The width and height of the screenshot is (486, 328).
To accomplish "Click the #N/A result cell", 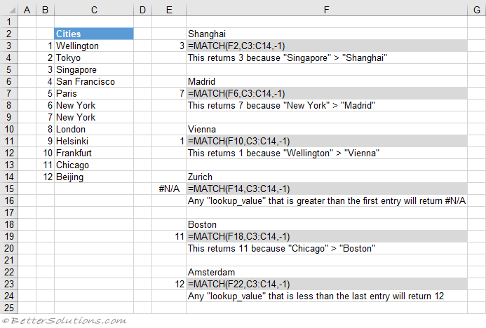I will pos(169,189).
